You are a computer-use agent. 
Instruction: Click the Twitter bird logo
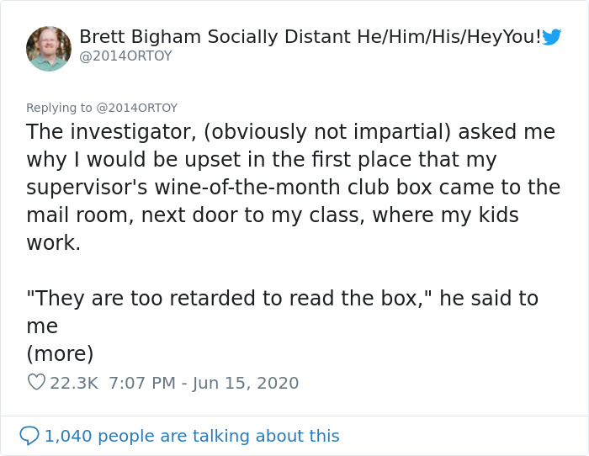click(552, 37)
